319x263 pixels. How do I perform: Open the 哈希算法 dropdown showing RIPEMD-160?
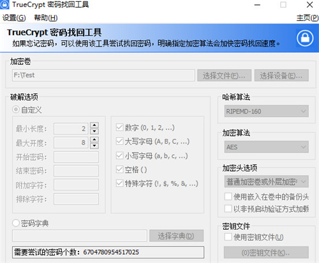pyautogui.click(x=266, y=111)
